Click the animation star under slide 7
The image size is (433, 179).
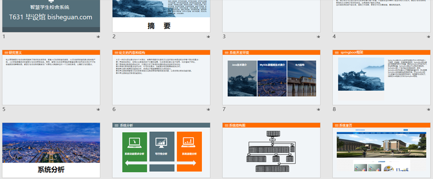(318, 109)
